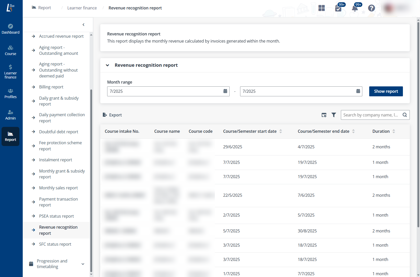The image size is (420, 277).
Task: Open the filter icon above the table
Action: click(x=334, y=115)
